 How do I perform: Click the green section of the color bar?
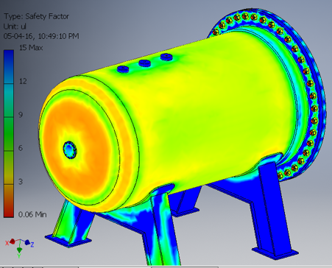pos(9,134)
